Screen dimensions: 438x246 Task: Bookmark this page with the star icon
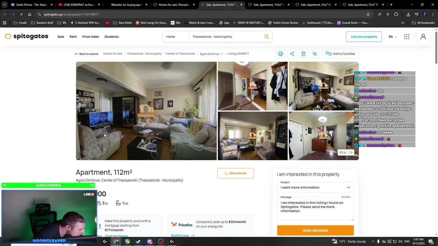pos(368,14)
